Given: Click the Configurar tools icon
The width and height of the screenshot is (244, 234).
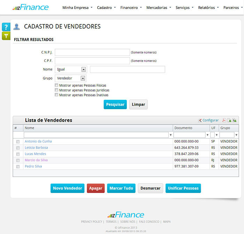Looking at the screenshot, I should coord(200,120).
